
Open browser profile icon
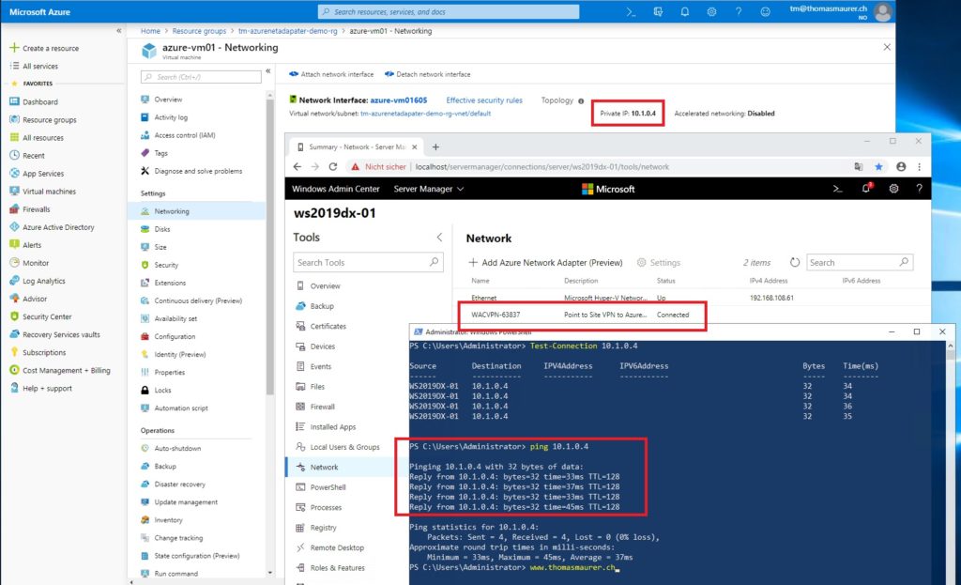pyautogui.click(x=901, y=167)
